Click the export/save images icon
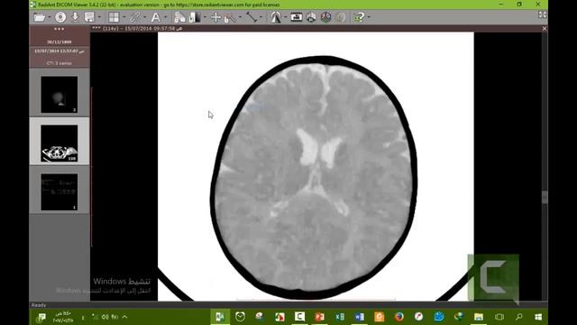This screenshot has height=325, width=577. click(89, 17)
